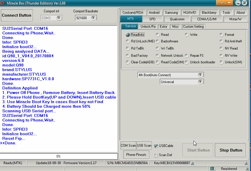Click the S/N: MBCM140315NB659A status entry
The width and height of the screenshot is (251, 171).
pos(127,163)
